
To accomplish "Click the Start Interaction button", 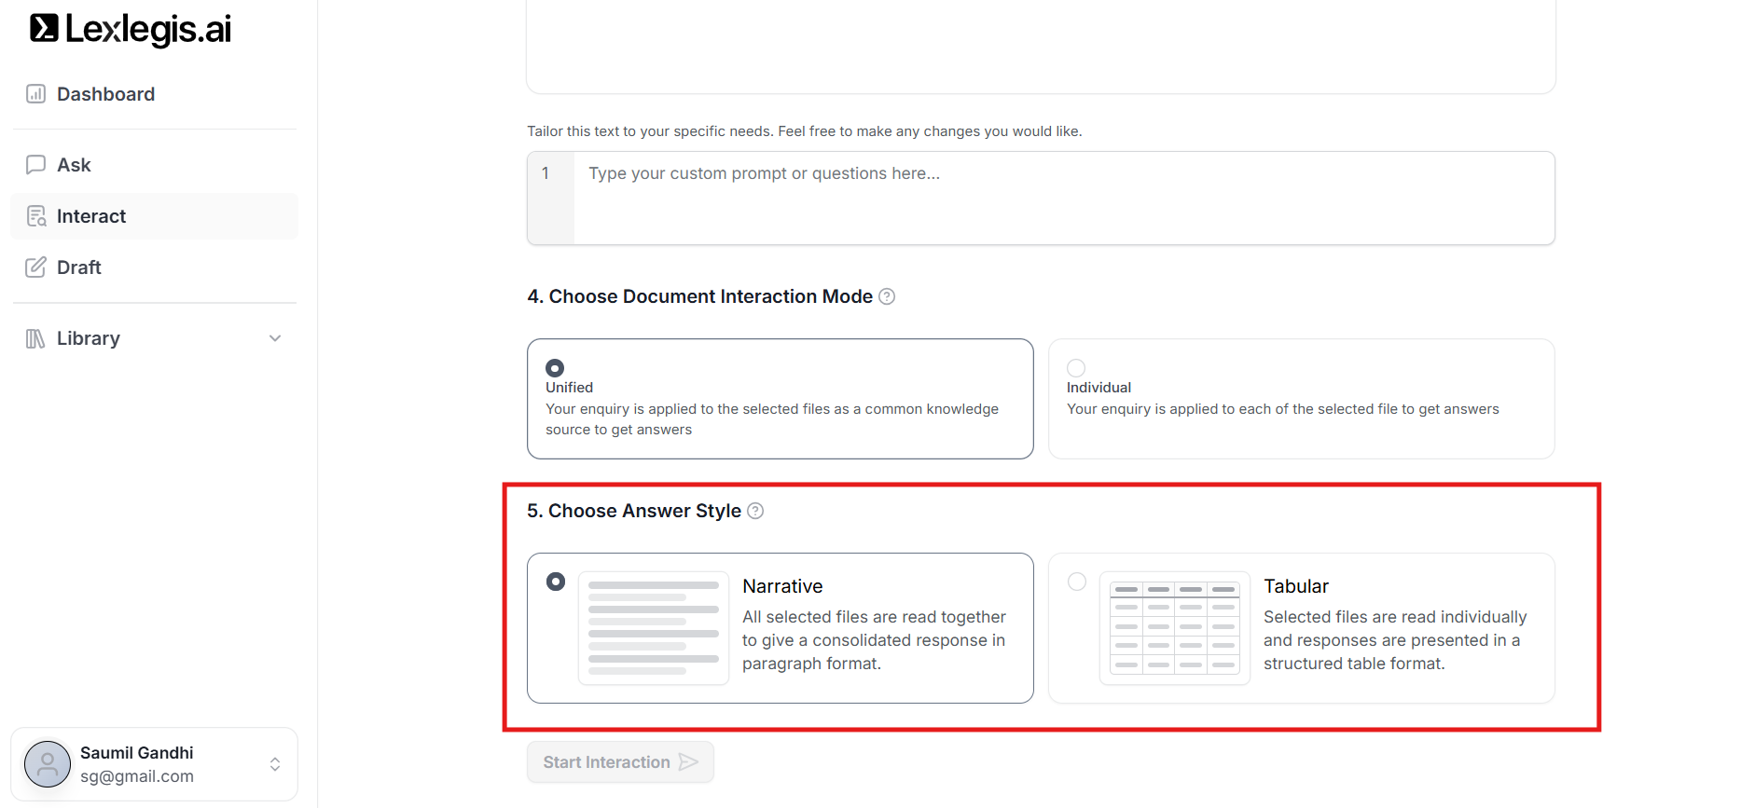I will pyautogui.click(x=620, y=762).
